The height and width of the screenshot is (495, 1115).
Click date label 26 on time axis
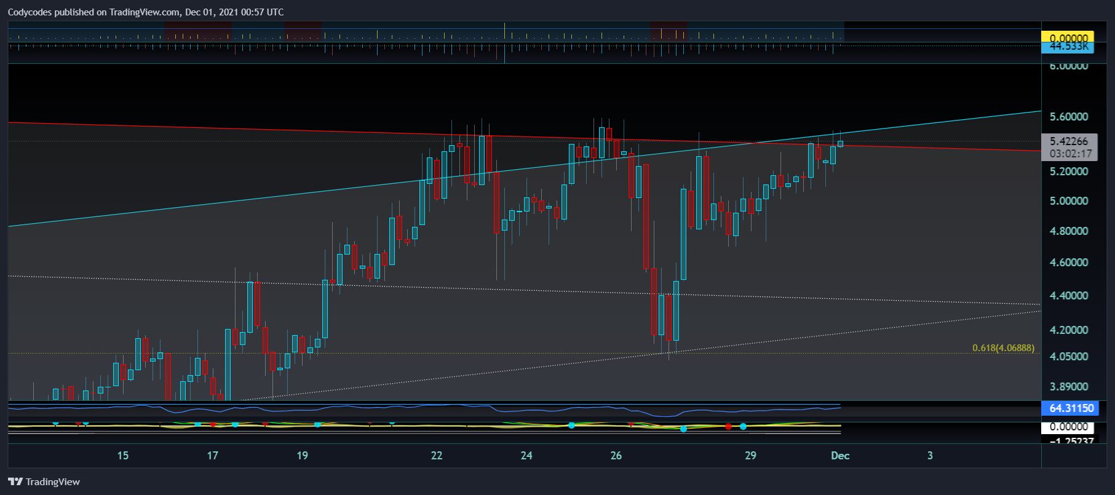click(616, 456)
